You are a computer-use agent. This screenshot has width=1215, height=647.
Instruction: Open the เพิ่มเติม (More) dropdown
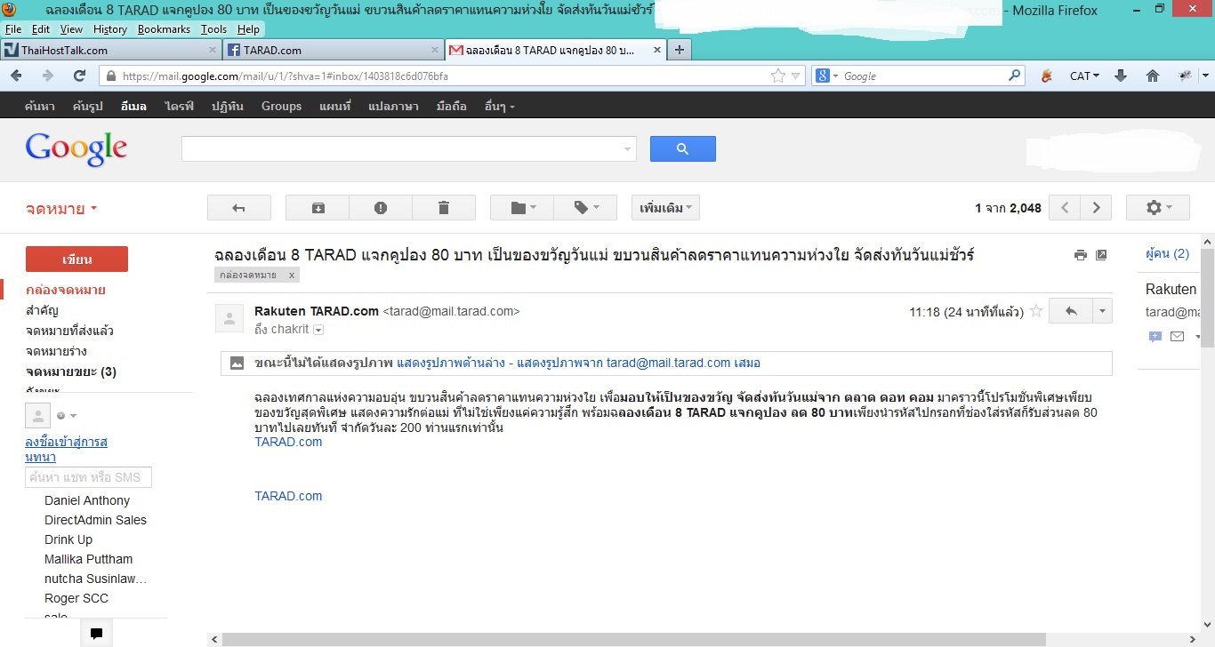[x=665, y=208]
